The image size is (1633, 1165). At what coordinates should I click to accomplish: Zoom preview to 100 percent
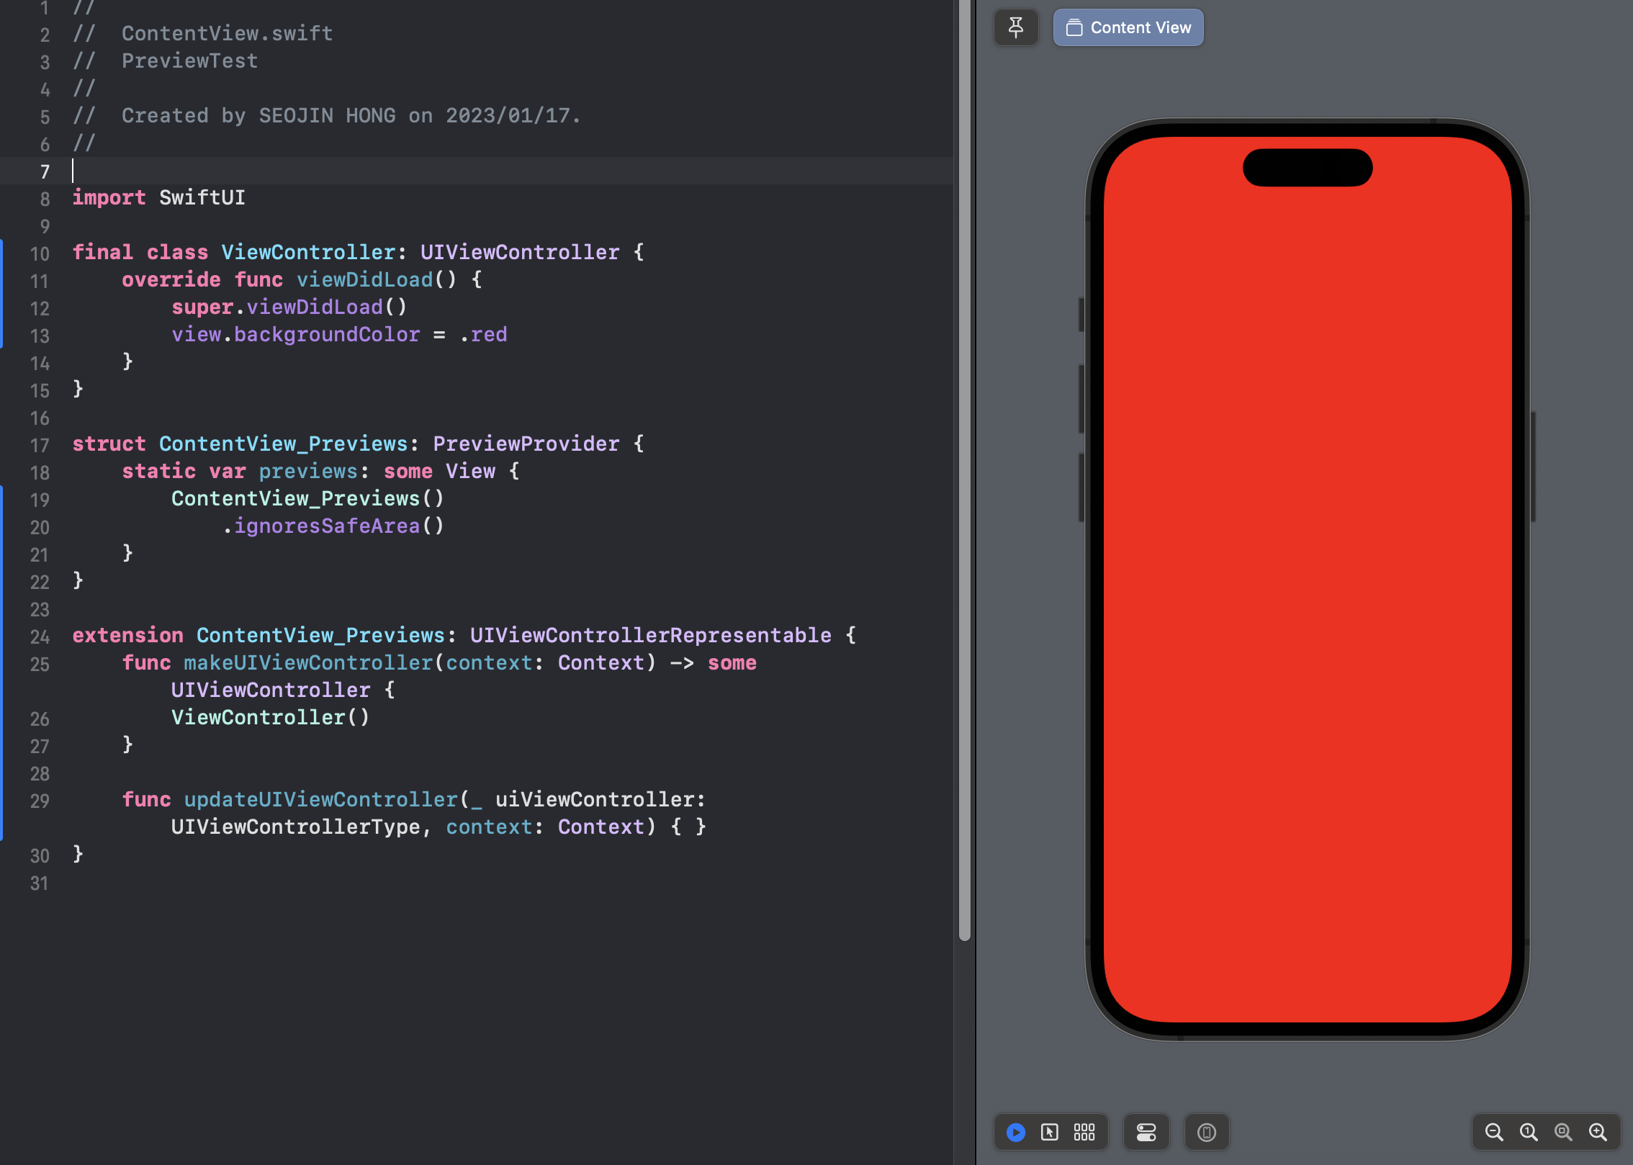pos(1528,1132)
